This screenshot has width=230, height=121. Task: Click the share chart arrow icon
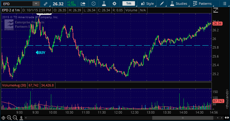point(83,4)
